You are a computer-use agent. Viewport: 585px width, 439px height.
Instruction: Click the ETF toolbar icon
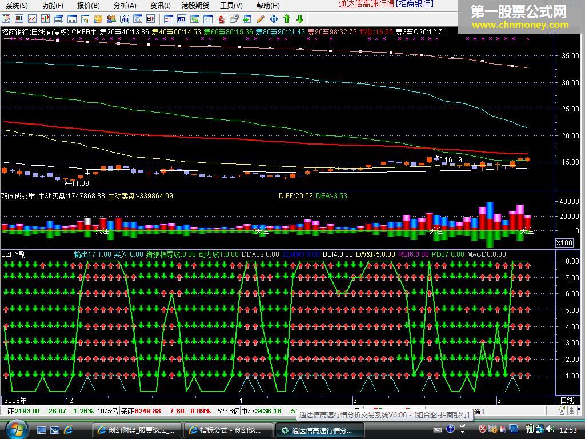(x=151, y=19)
